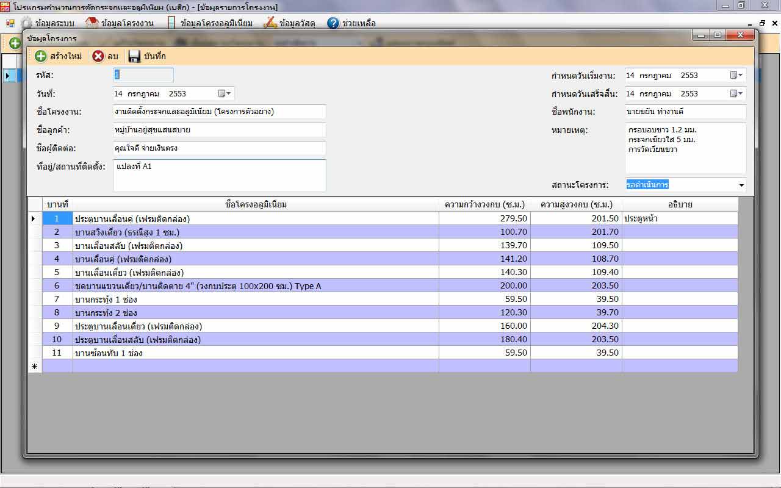Click the small app icon left of menu bar
This screenshot has width=781, height=488.
point(10,23)
